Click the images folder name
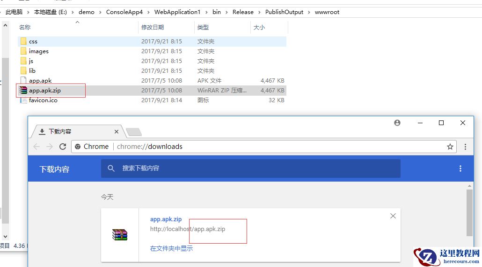The image size is (482, 267). 39,51
